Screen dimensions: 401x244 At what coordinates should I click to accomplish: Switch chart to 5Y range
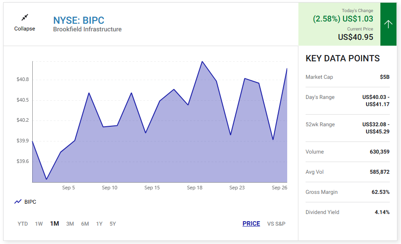[113, 224]
